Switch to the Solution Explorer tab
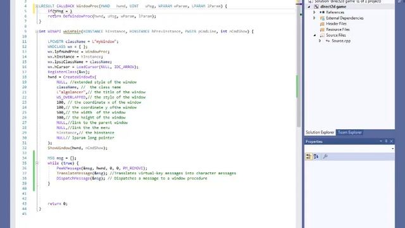 [x=320, y=132]
